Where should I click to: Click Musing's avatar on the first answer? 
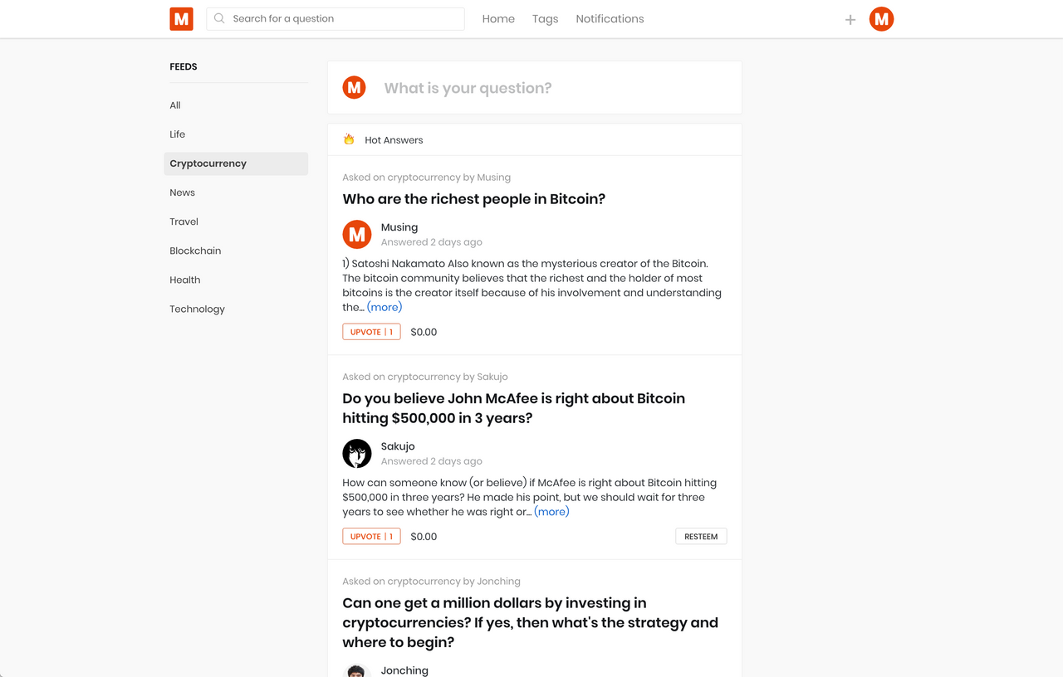pos(357,234)
